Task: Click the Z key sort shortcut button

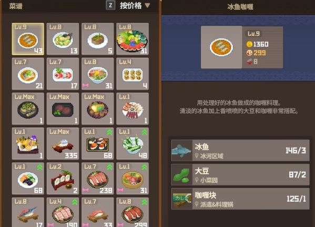Action: click(110, 5)
